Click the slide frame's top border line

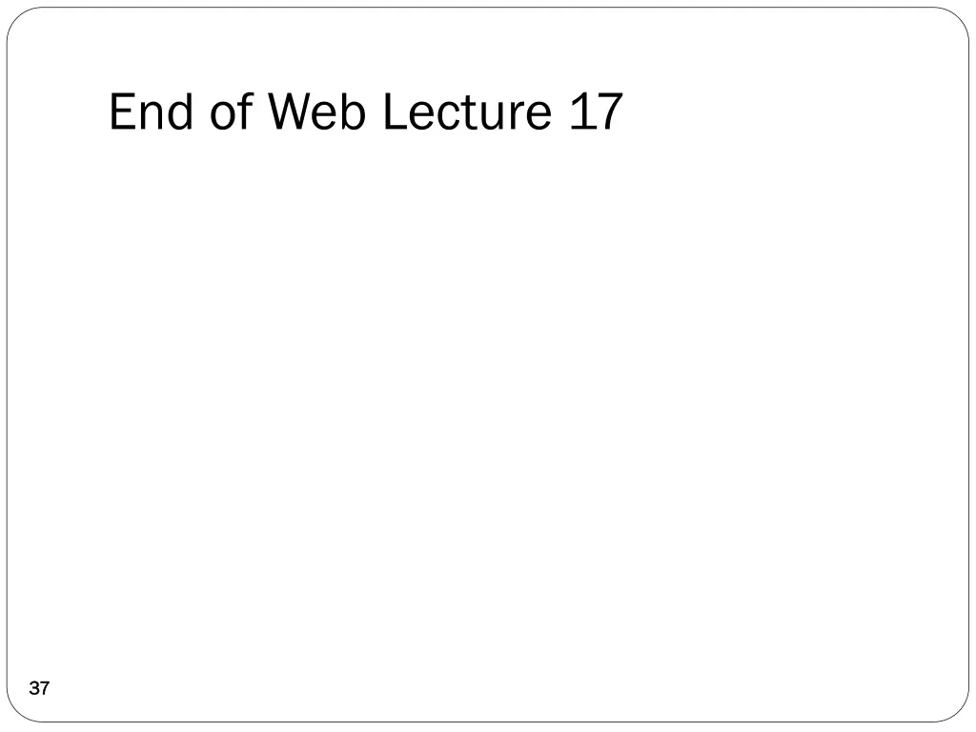tap(488, 8)
